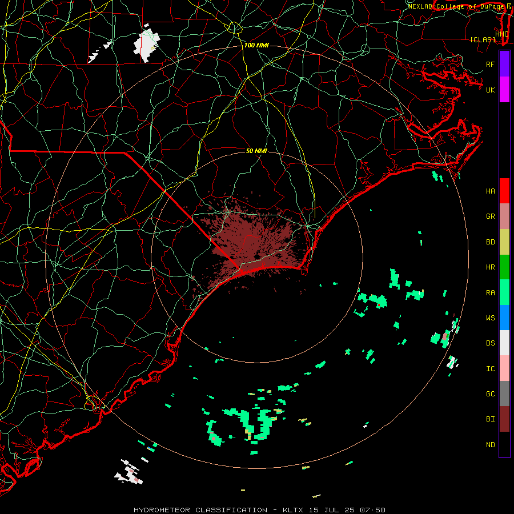This screenshot has height=514, width=514.
Task: Click the "UK" legend label
Action: click(490, 90)
